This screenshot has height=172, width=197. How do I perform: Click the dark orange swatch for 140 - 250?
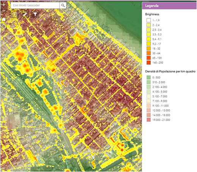[x=149, y=63]
